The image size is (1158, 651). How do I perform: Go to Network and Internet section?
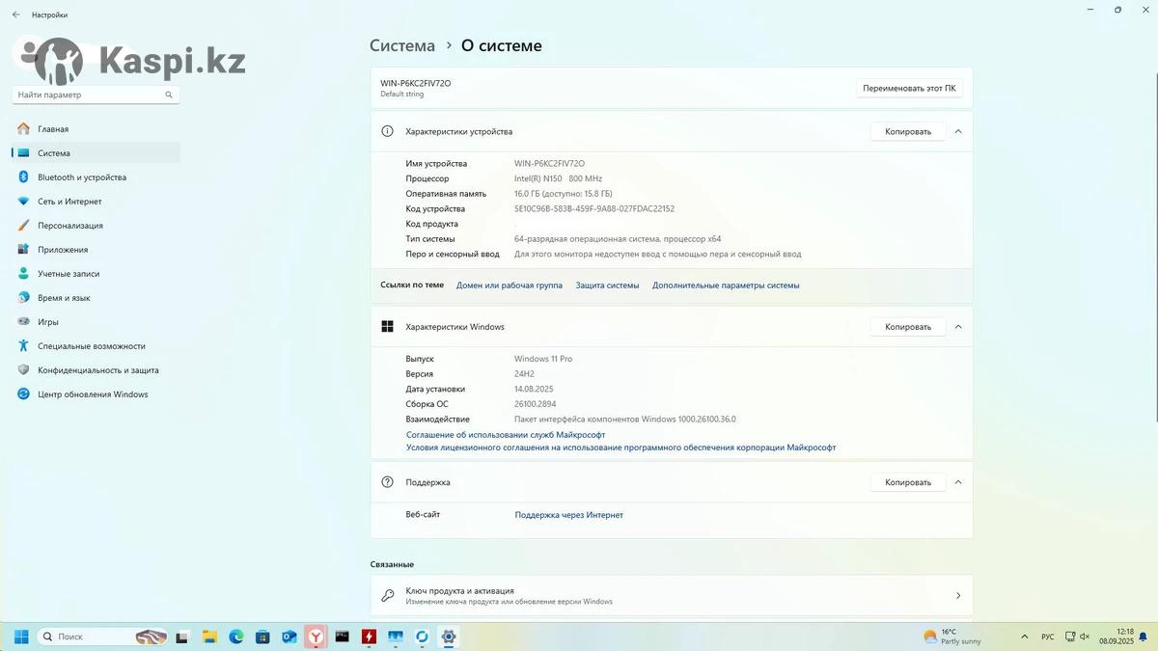pos(69,202)
